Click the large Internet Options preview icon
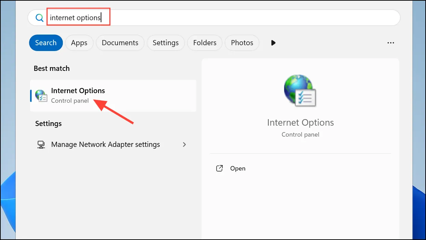 point(300,91)
